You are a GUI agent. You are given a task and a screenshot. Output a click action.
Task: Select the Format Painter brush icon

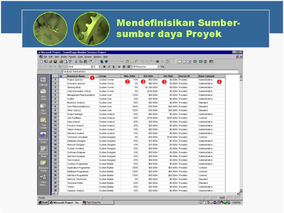point(90,62)
